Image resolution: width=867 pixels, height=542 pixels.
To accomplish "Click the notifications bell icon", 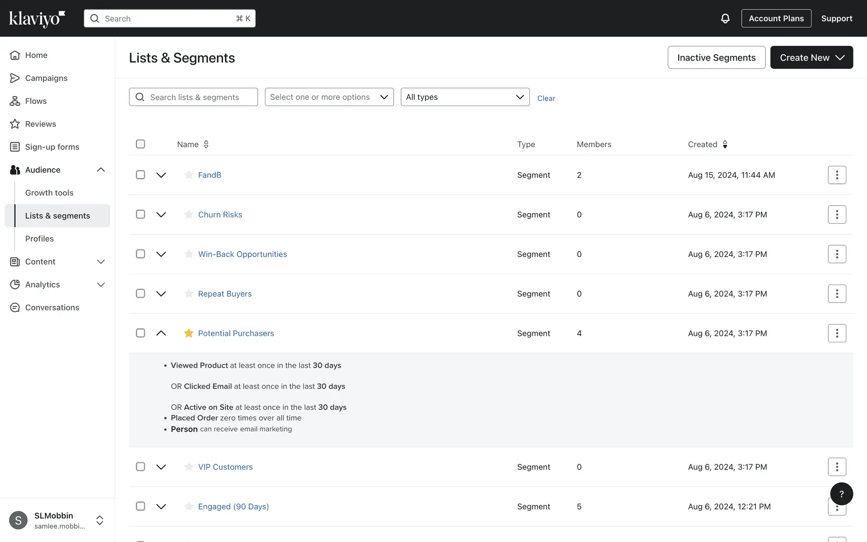I will (725, 19).
